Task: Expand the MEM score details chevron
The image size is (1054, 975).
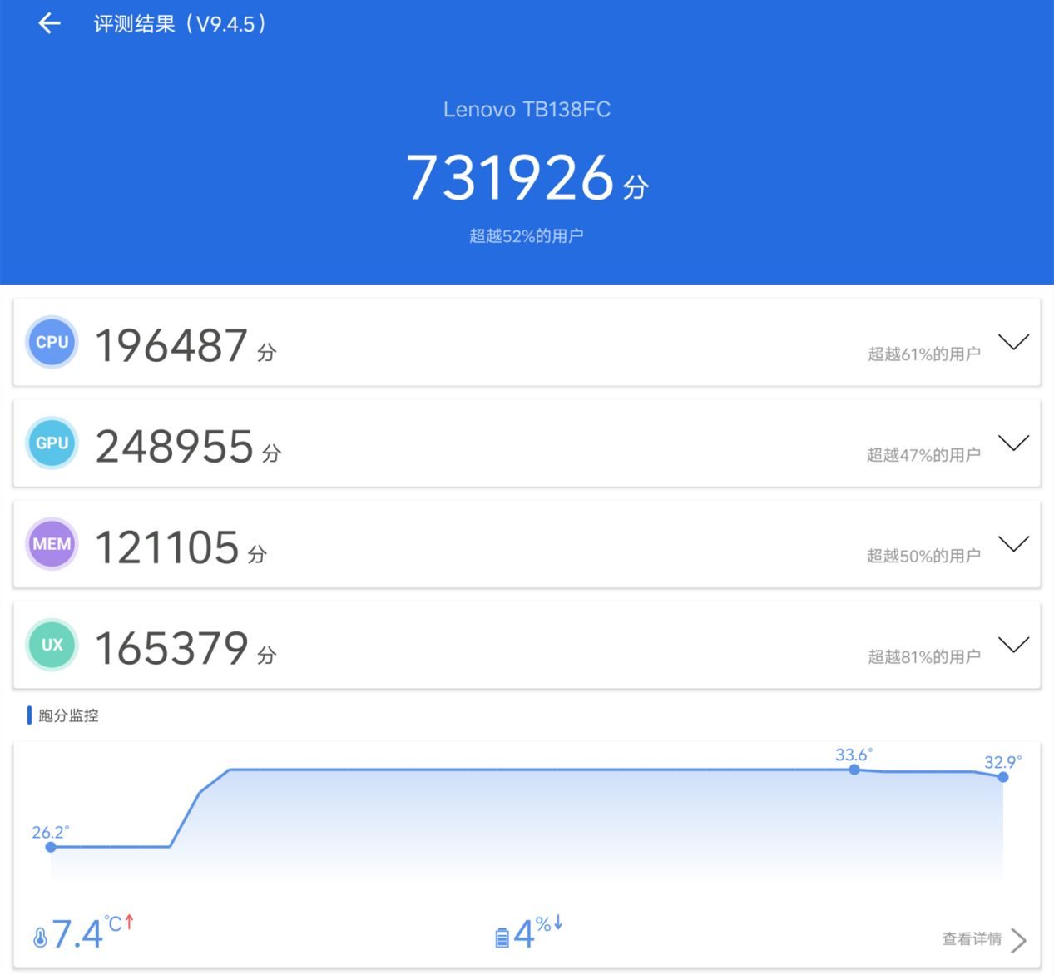Action: point(1013,544)
